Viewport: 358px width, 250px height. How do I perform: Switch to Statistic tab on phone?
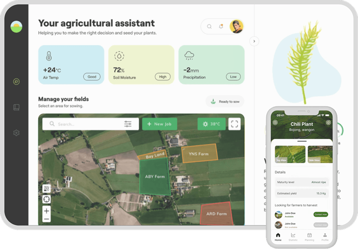point(293,237)
